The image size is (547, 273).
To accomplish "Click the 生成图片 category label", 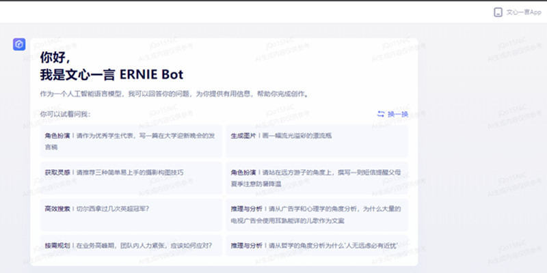I will [x=243, y=136].
